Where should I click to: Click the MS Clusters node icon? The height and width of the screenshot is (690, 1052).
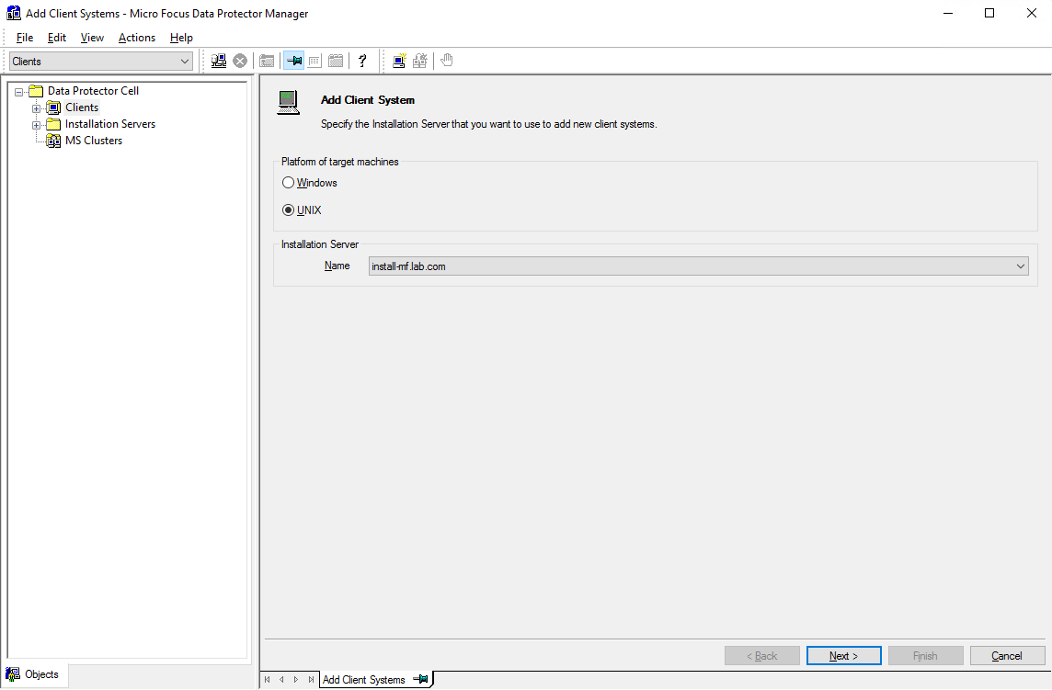tap(53, 141)
